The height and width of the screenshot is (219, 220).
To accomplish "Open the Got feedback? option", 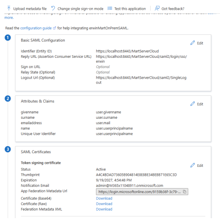I will pyautogui.click(x=173, y=9).
